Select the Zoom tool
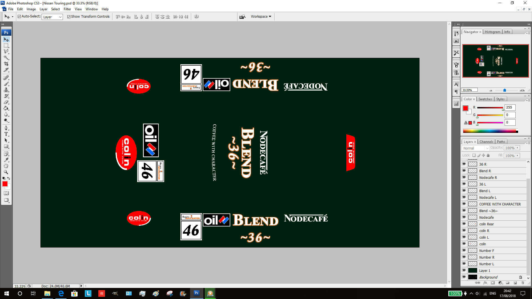 coord(6,172)
